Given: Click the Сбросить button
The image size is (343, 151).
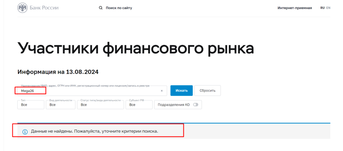Looking at the screenshot, I should [208, 91].
